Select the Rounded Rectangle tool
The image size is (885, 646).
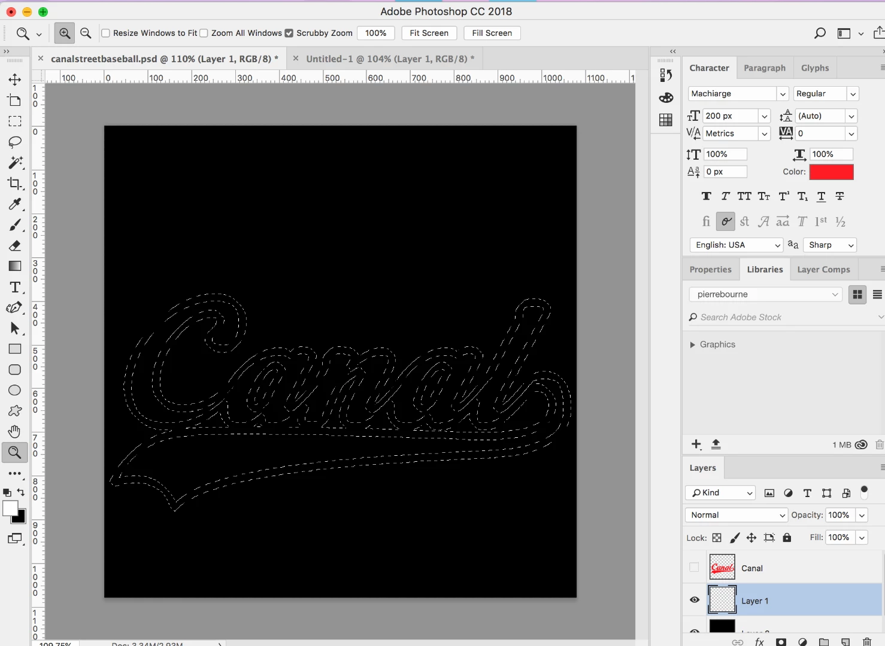15,370
